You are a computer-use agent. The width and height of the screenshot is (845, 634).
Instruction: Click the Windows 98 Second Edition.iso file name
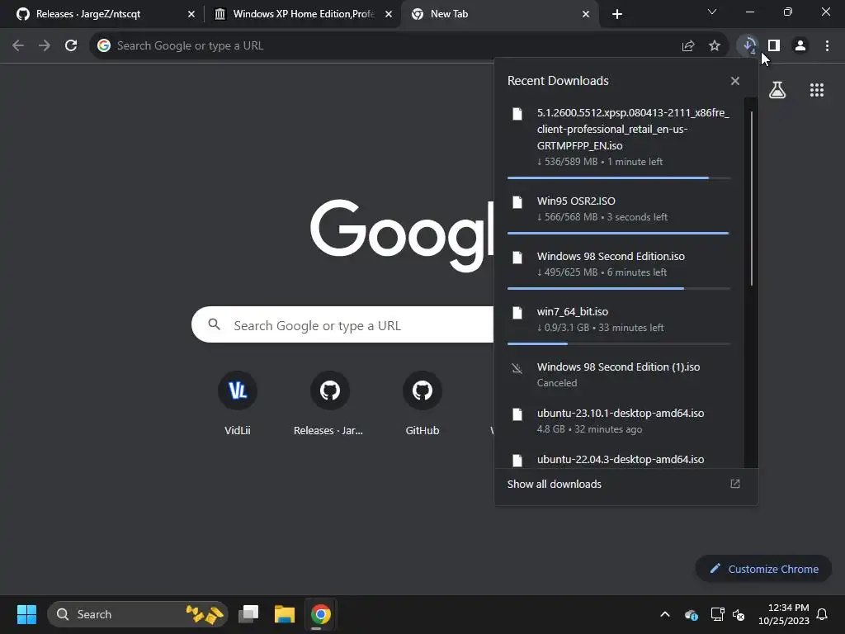(x=611, y=256)
